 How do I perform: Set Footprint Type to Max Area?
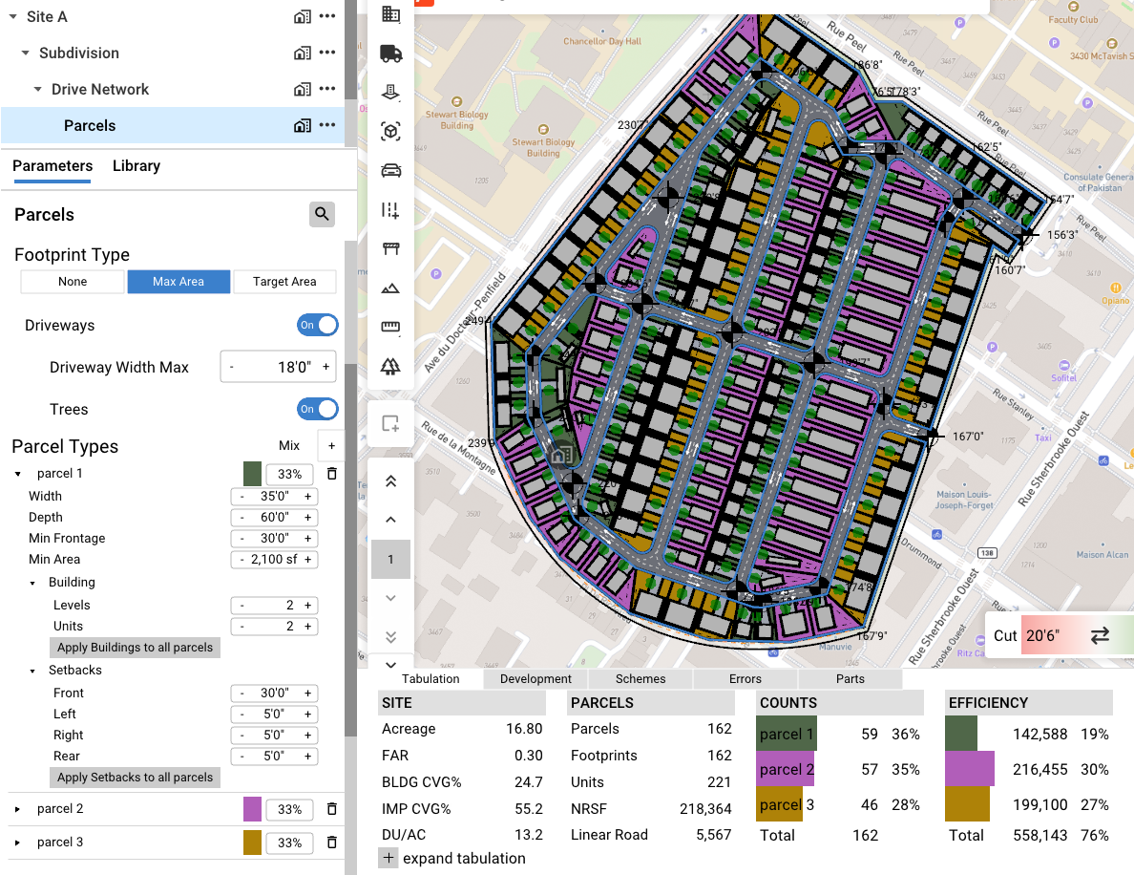click(x=178, y=282)
